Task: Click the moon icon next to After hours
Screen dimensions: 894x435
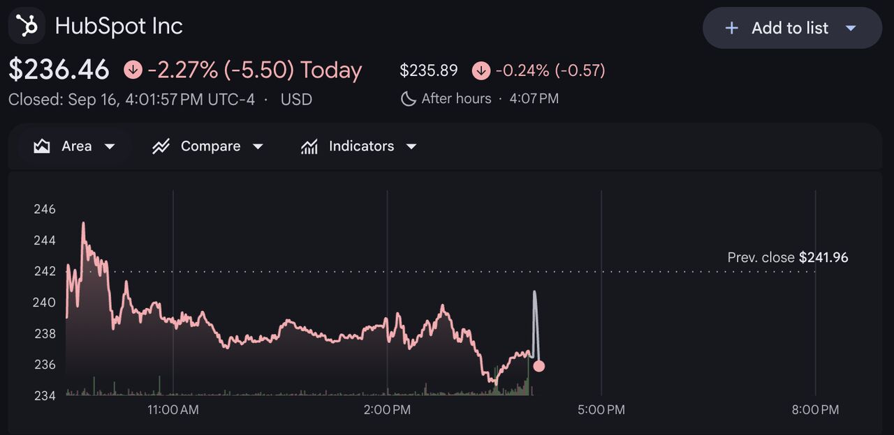Action: tap(408, 99)
